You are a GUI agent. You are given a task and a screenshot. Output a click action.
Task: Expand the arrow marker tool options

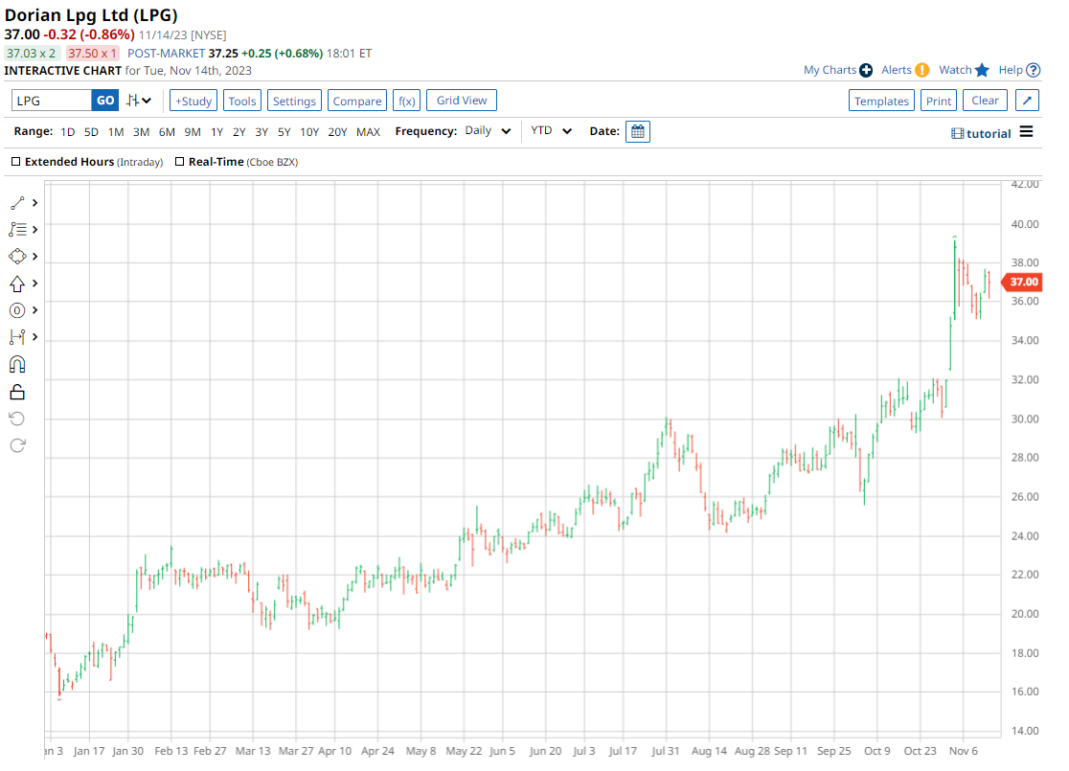34,283
